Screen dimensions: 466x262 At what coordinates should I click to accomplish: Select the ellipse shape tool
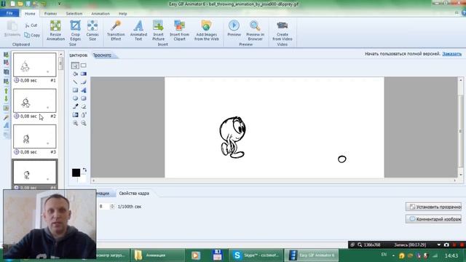pyautogui.click(x=75, y=98)
